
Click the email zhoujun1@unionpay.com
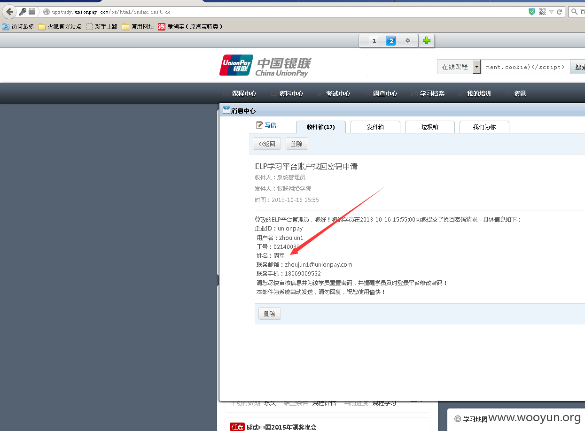tap(319, 265)
